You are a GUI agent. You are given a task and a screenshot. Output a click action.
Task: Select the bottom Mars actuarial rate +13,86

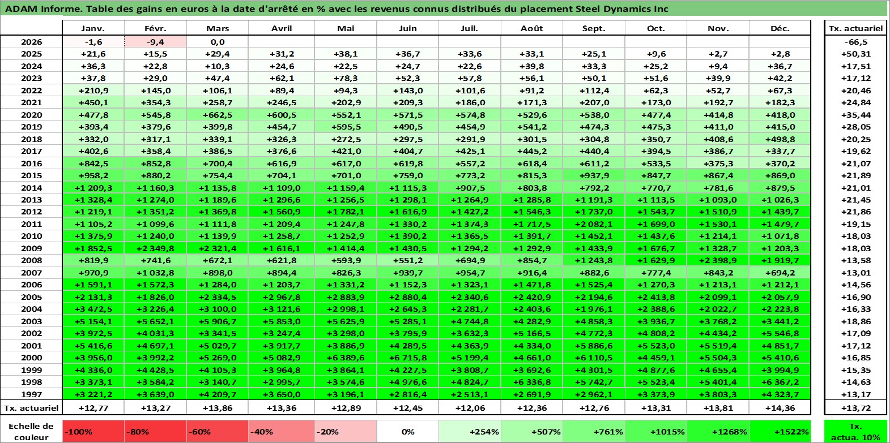[218, 408]
